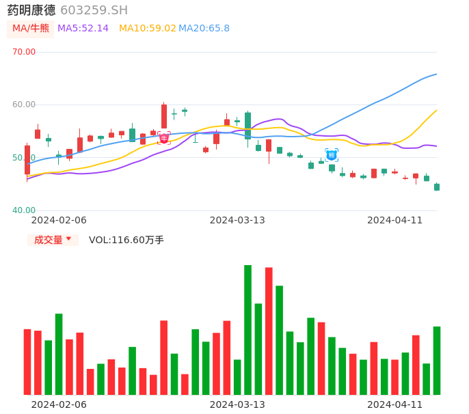Click the blue bear marker on candlestick chart
The image size is (469, 414).
(x=332, y=155)
